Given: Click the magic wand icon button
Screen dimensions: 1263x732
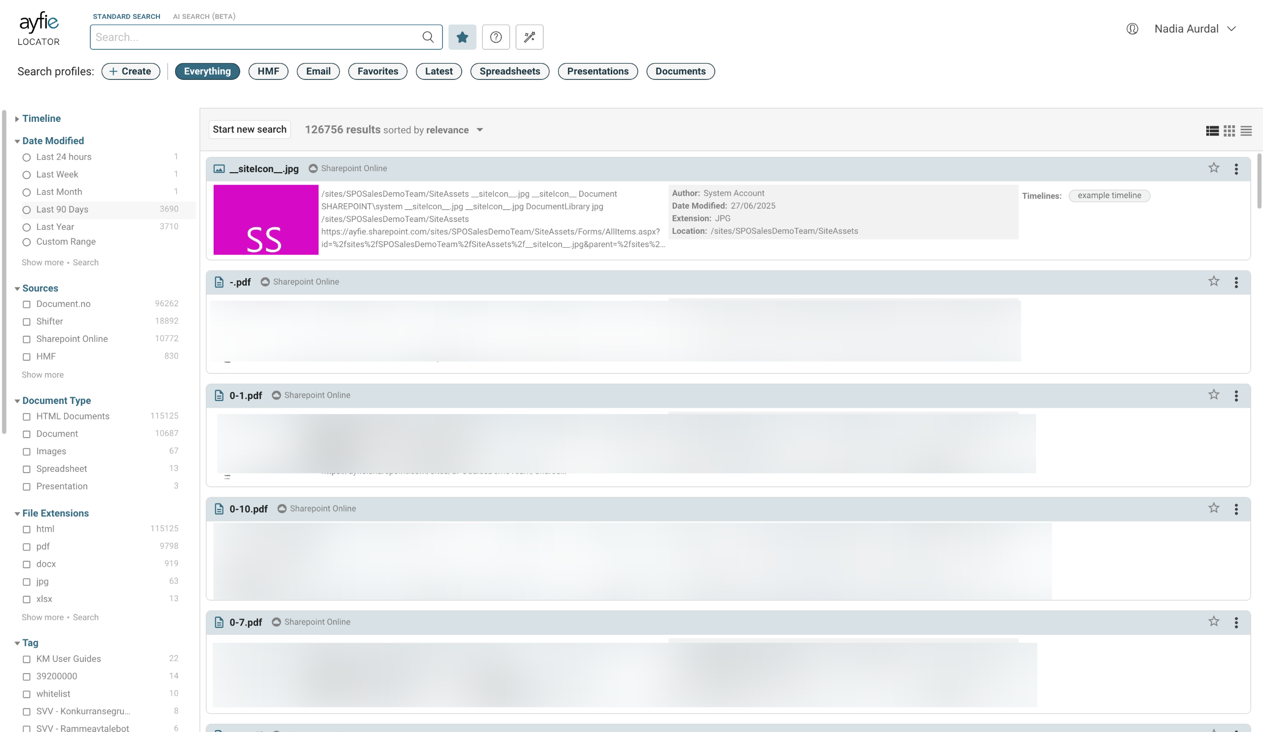Looking at the screenshot, I should pos(529,37).
